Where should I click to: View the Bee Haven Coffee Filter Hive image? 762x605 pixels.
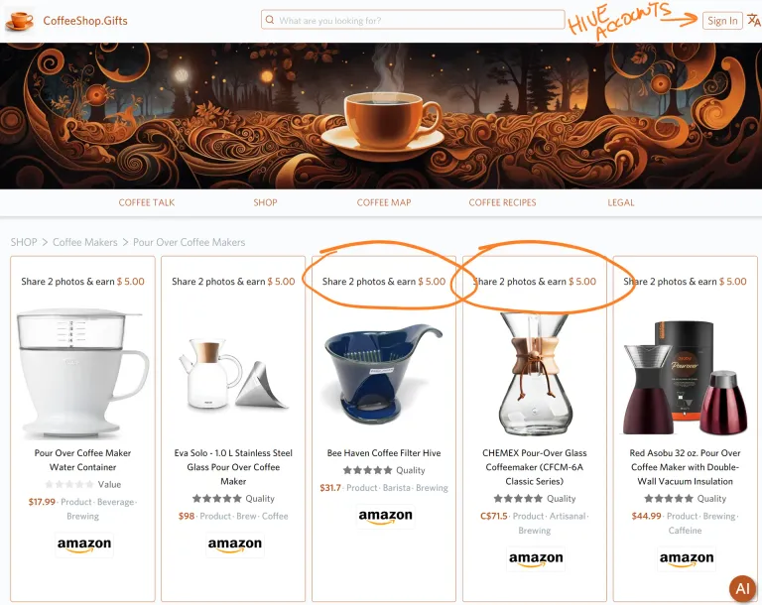(384, 373)
